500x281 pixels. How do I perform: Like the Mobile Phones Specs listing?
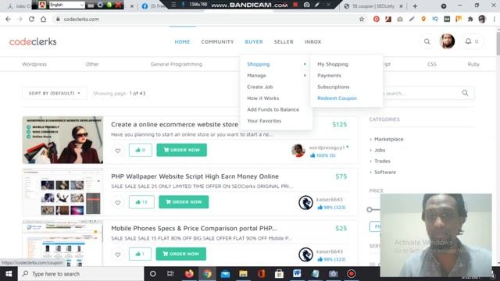coord(140,254)
